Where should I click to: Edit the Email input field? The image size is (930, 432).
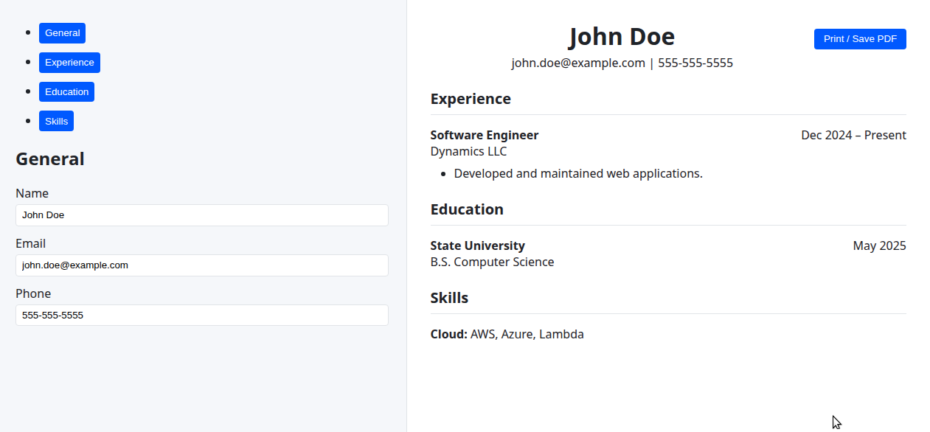pyautogui.click(x=202, y=265)
